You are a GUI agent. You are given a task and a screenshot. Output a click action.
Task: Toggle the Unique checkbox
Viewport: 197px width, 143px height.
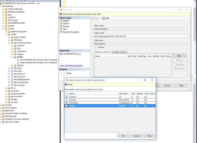[x=96, y=47]
